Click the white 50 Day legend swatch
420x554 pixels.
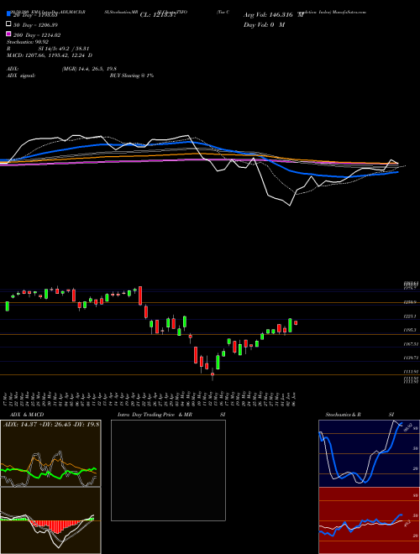coord(9,24)
